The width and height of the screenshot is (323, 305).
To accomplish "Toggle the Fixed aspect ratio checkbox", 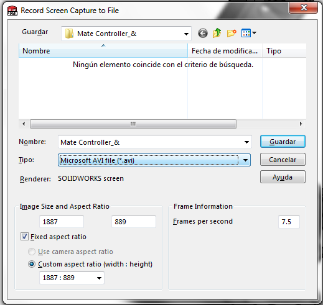I will [24, 237].
